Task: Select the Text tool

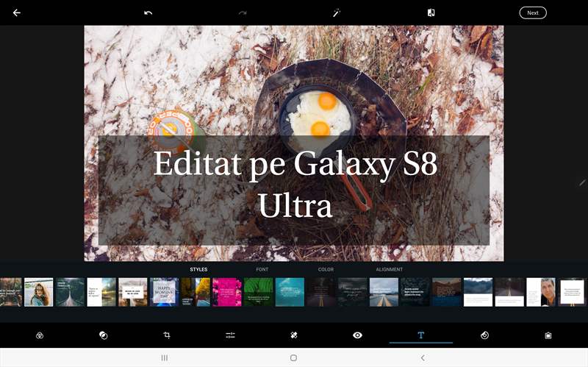Action: [420, 335]
